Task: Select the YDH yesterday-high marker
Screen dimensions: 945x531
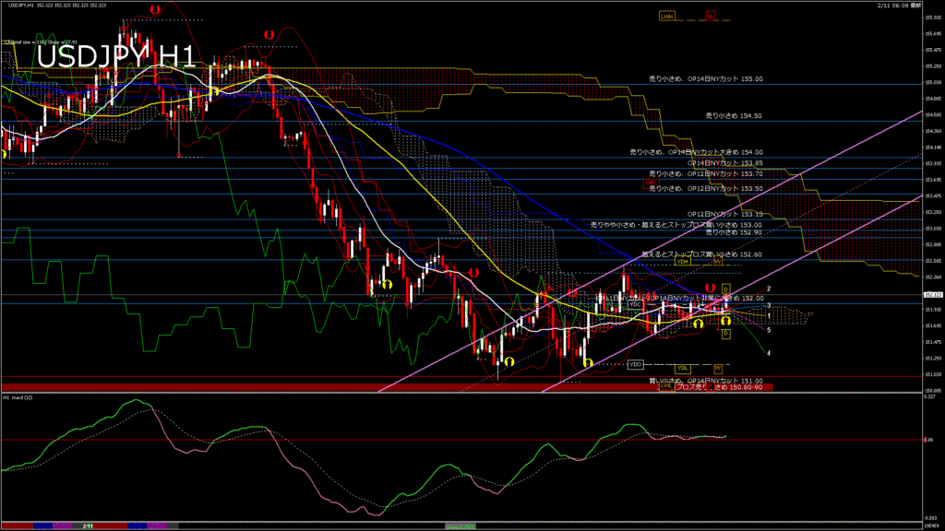Action: [x=682, y=261]
